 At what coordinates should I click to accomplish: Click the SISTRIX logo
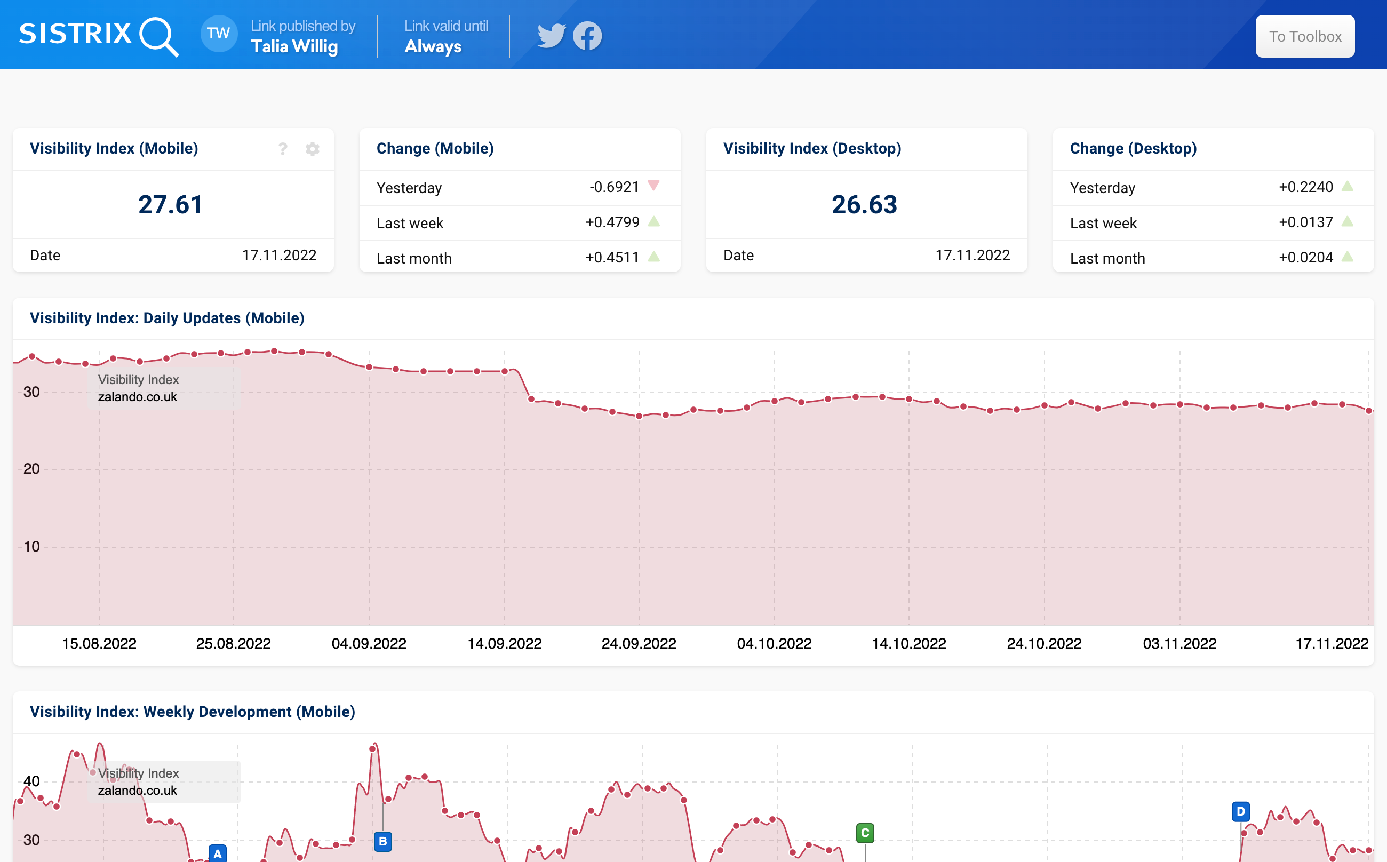[x=99, y=35]
